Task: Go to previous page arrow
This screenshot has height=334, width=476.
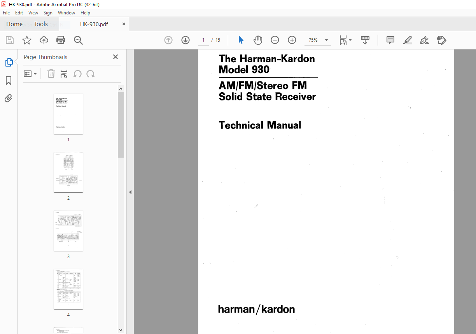Action: coord(168,40)
